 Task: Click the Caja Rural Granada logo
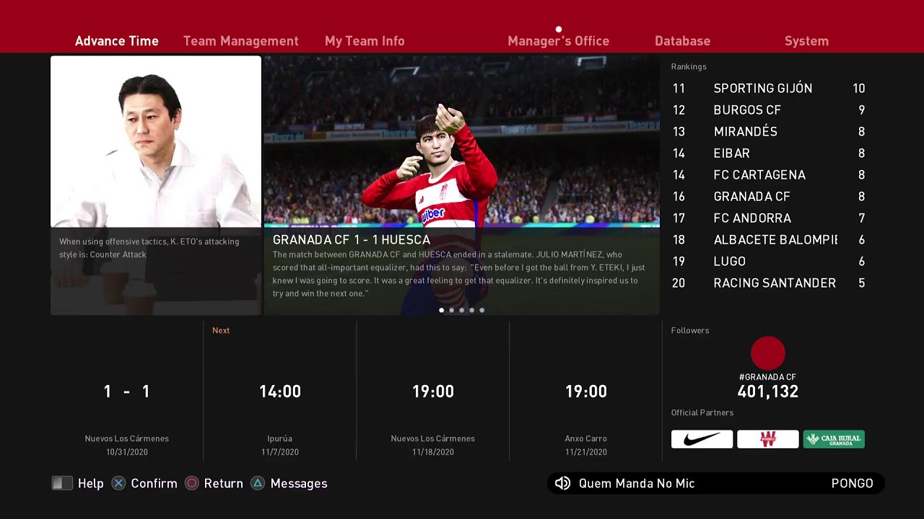[834, 439]
